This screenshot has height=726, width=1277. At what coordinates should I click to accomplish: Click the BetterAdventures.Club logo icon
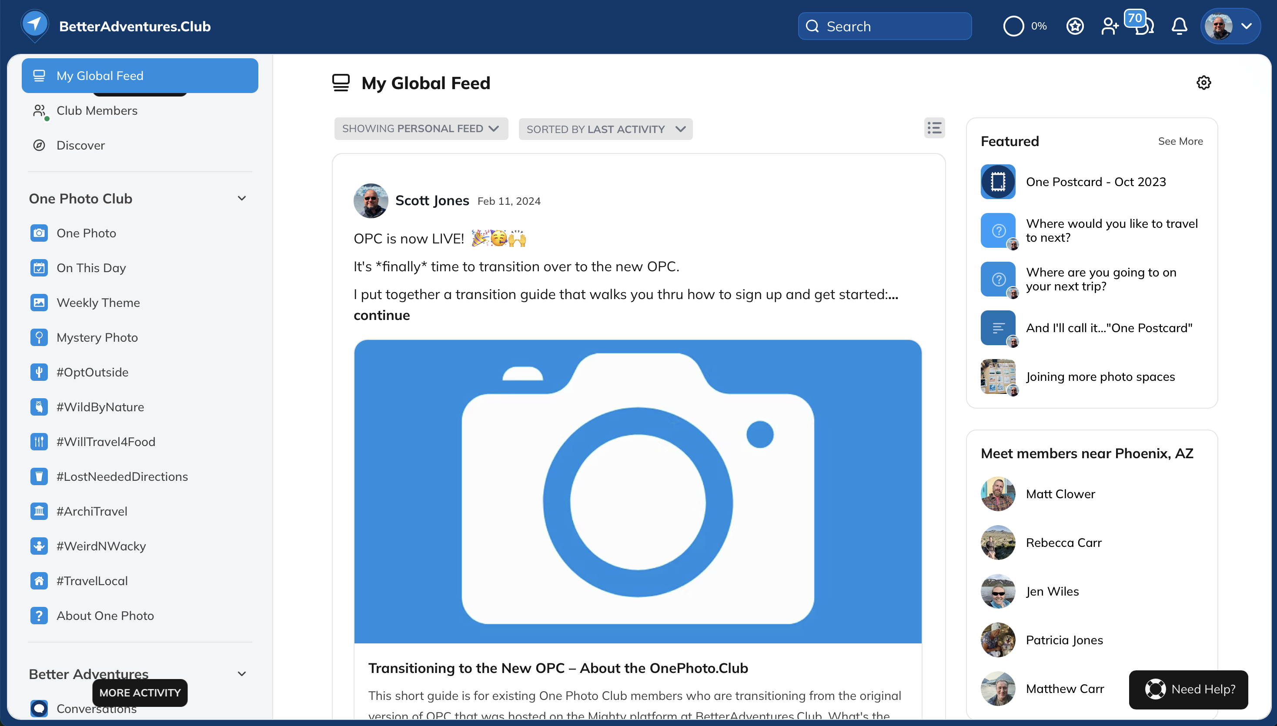[34, 25]
